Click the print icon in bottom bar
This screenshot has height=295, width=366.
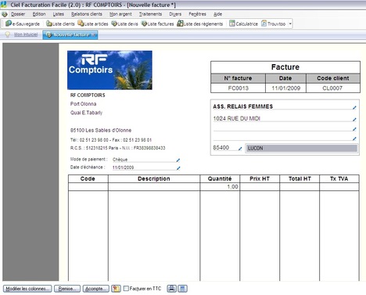pos(171,289)
